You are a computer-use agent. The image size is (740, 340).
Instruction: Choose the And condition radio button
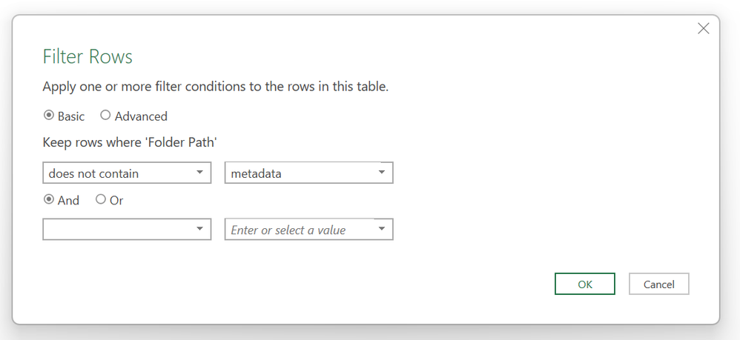49,199
